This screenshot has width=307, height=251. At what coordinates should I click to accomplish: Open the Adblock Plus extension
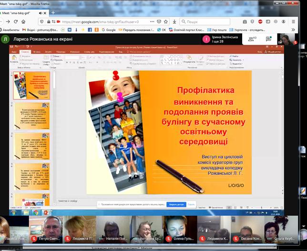tap(260, 22)
